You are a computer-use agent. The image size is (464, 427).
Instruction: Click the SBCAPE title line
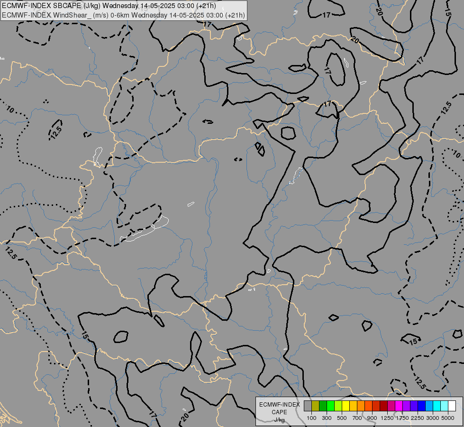click(109, 6)
